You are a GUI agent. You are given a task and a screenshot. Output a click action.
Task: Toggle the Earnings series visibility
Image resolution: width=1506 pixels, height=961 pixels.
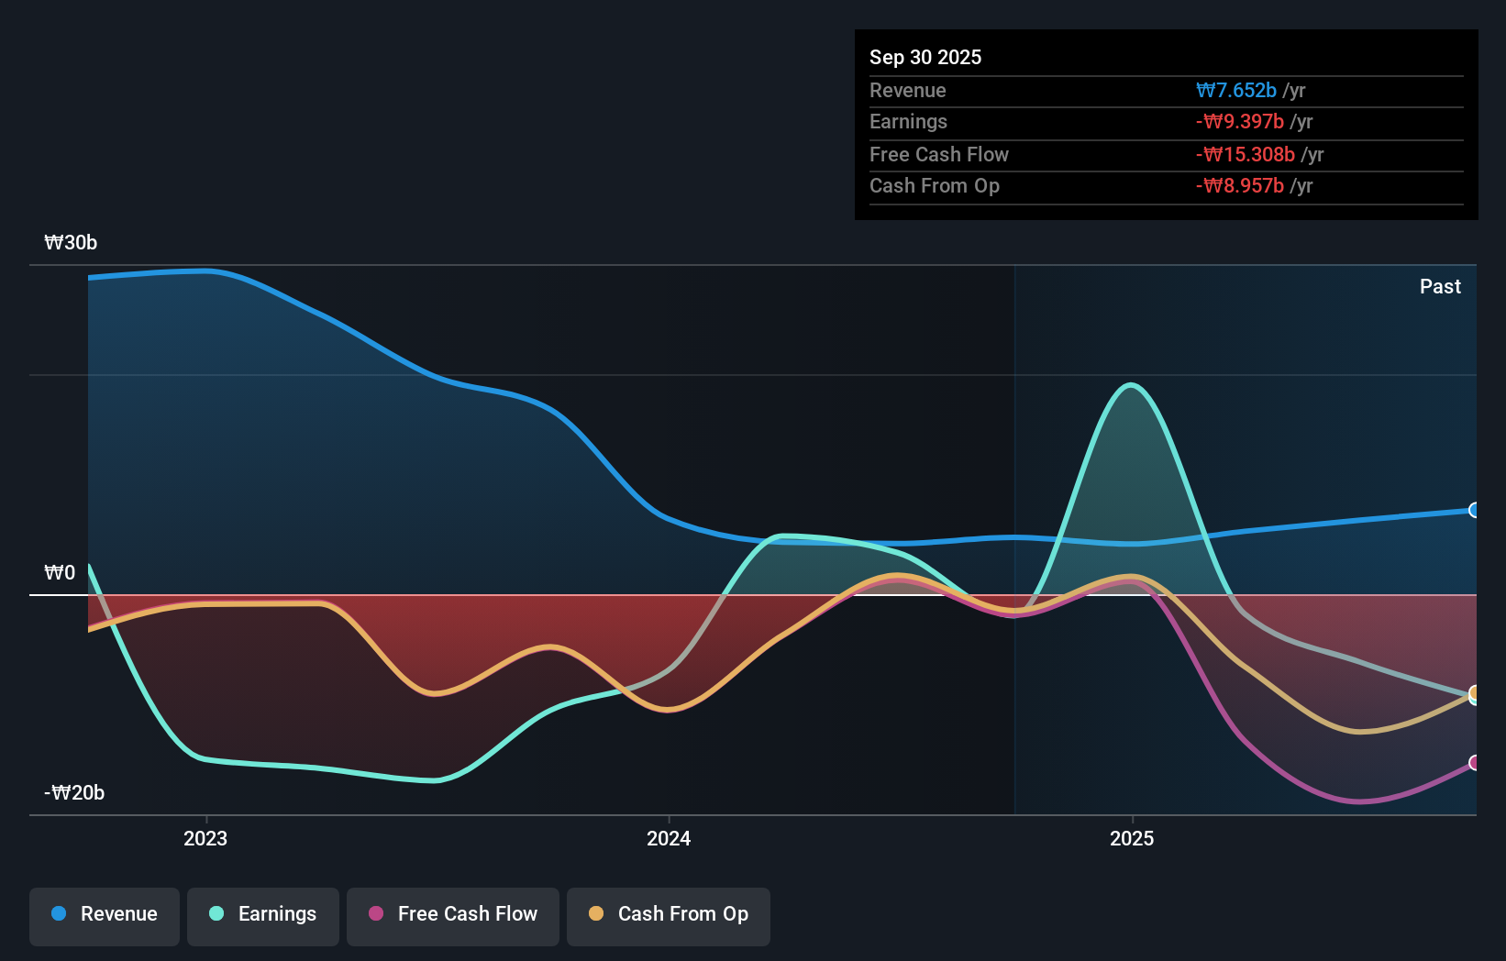tap(263, 914)
